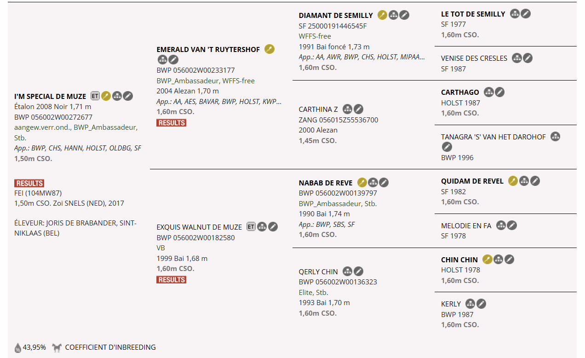
Task: Open pedigree tree icon for Kerly
Action: (x=470, y=304)
